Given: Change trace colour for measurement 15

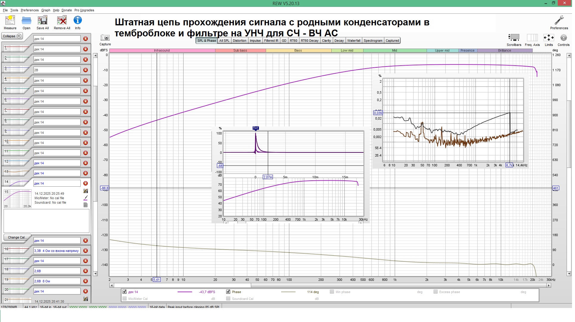Looking at the screenshot, I should [86, 198].
